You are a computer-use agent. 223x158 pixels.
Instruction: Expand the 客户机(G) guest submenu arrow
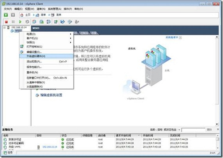tap(71, 38)
